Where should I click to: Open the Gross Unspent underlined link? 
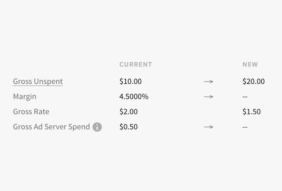click(x=38, y=81)
